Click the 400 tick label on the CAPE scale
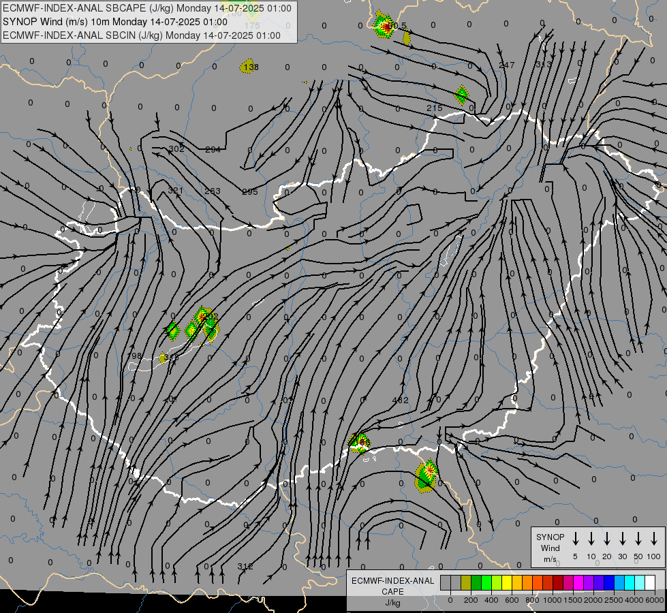The image size is (667, 613). pos(491,600)
